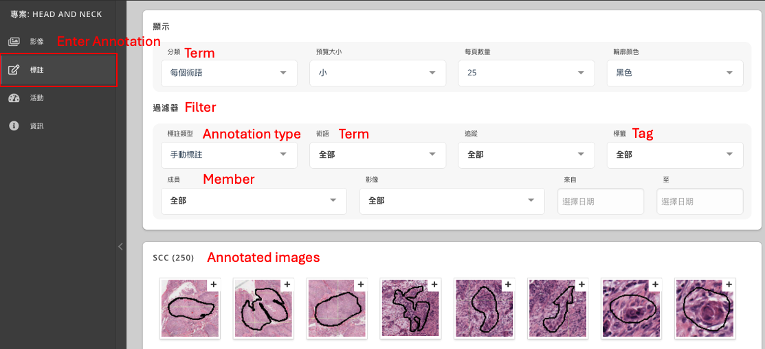Click the 來自 start date field
The image size is (765, 349).
(x=599, y=202)
